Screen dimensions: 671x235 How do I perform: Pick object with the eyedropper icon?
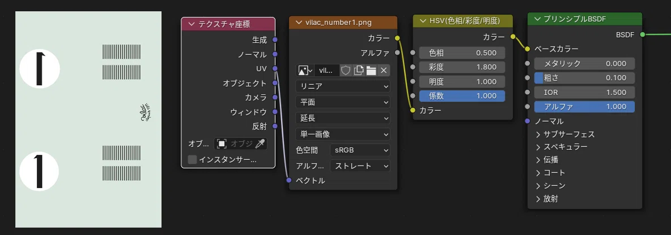coord(260,143)
